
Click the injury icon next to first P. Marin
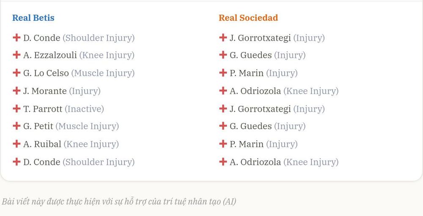pyautogui.click(x=223, y=72)
